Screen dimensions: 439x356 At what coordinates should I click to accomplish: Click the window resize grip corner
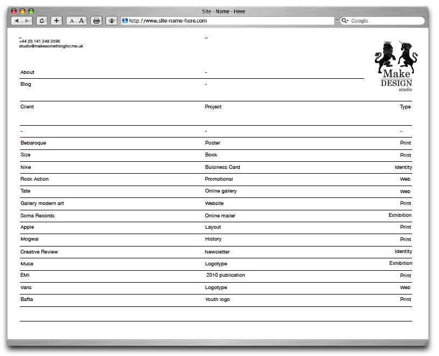point(426,343)
